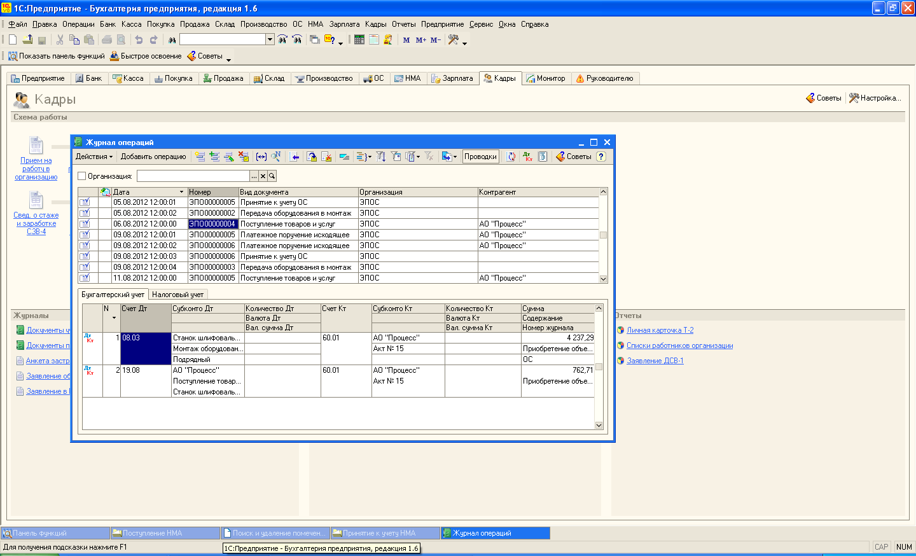Image resolution: width=916 pixels, height=556 pixels.
Task: Toggle the Проводки button in journal toolbar
Action: [480, 156]
